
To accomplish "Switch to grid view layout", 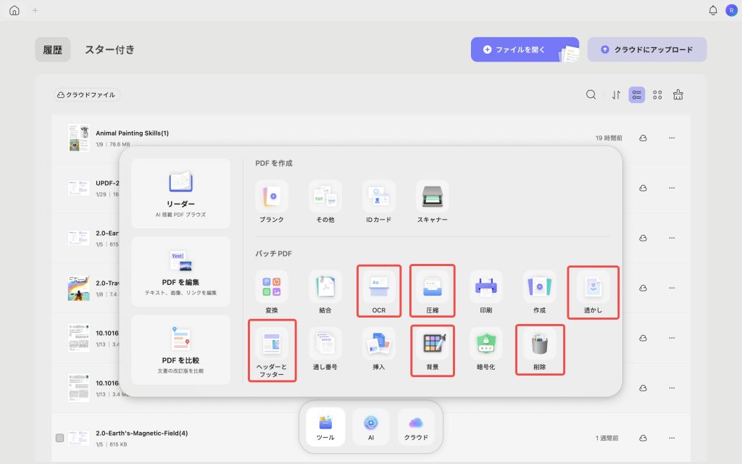I will (657, 95).
